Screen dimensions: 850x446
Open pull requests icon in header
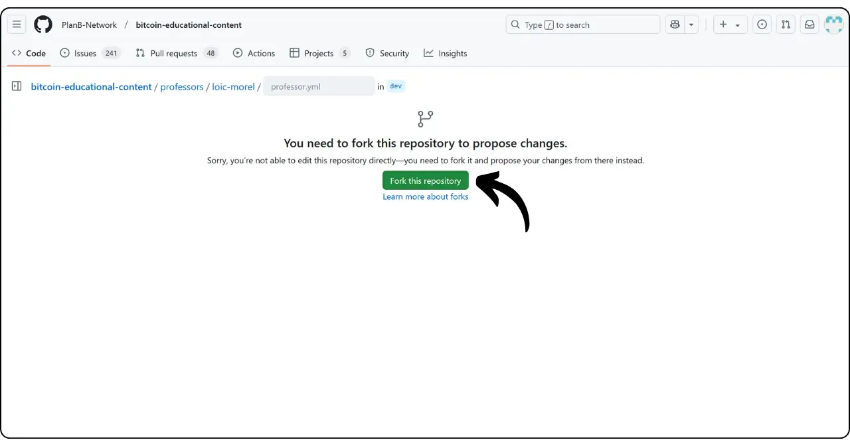pos(786,25)
